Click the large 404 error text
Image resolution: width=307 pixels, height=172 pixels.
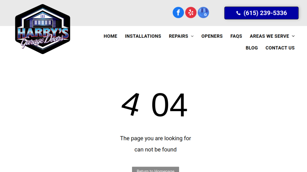154,105
